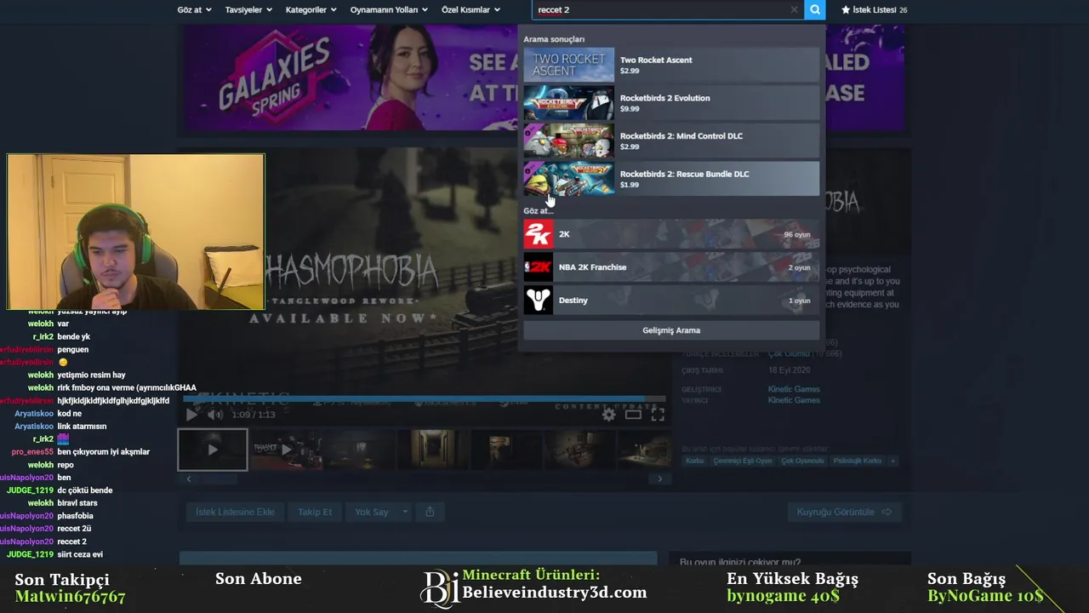This screenshot has width=1089, height=613.
Task: Open the İstek Listesi wishlist link
Action: coord(874,9)
